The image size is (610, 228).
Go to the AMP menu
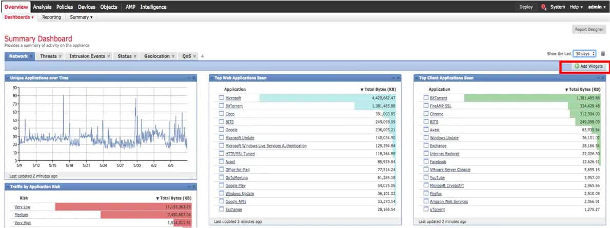pyautogui.click(x=130, y=7)
